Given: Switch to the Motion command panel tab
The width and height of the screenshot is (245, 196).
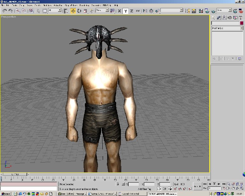Looking at the screenshot, I should [230, 18].
